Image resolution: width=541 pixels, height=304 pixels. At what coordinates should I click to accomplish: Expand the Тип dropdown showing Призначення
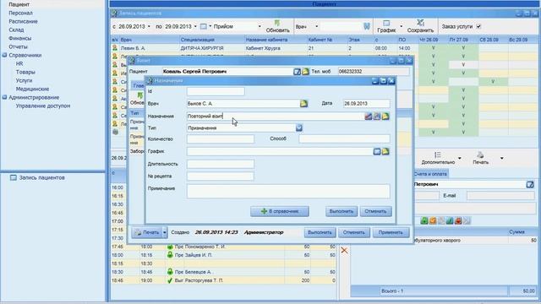click(298, 128)
